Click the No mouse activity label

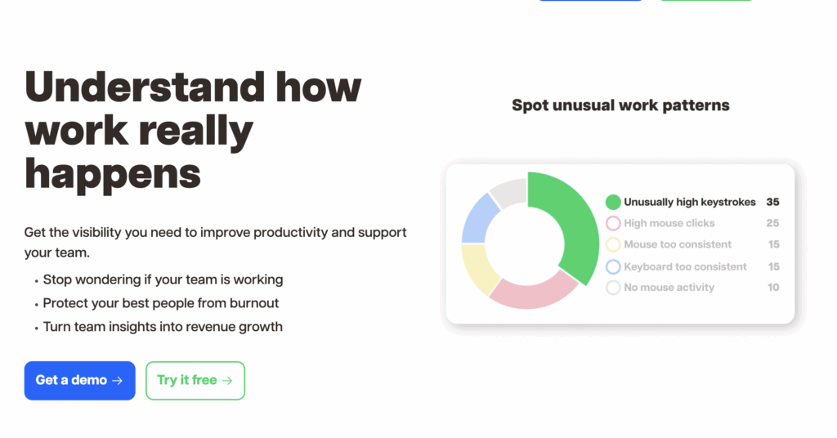669,288
